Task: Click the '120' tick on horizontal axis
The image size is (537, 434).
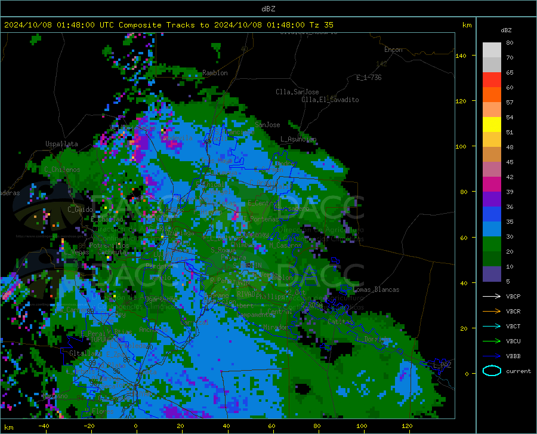Action: [x=407, y=426]
